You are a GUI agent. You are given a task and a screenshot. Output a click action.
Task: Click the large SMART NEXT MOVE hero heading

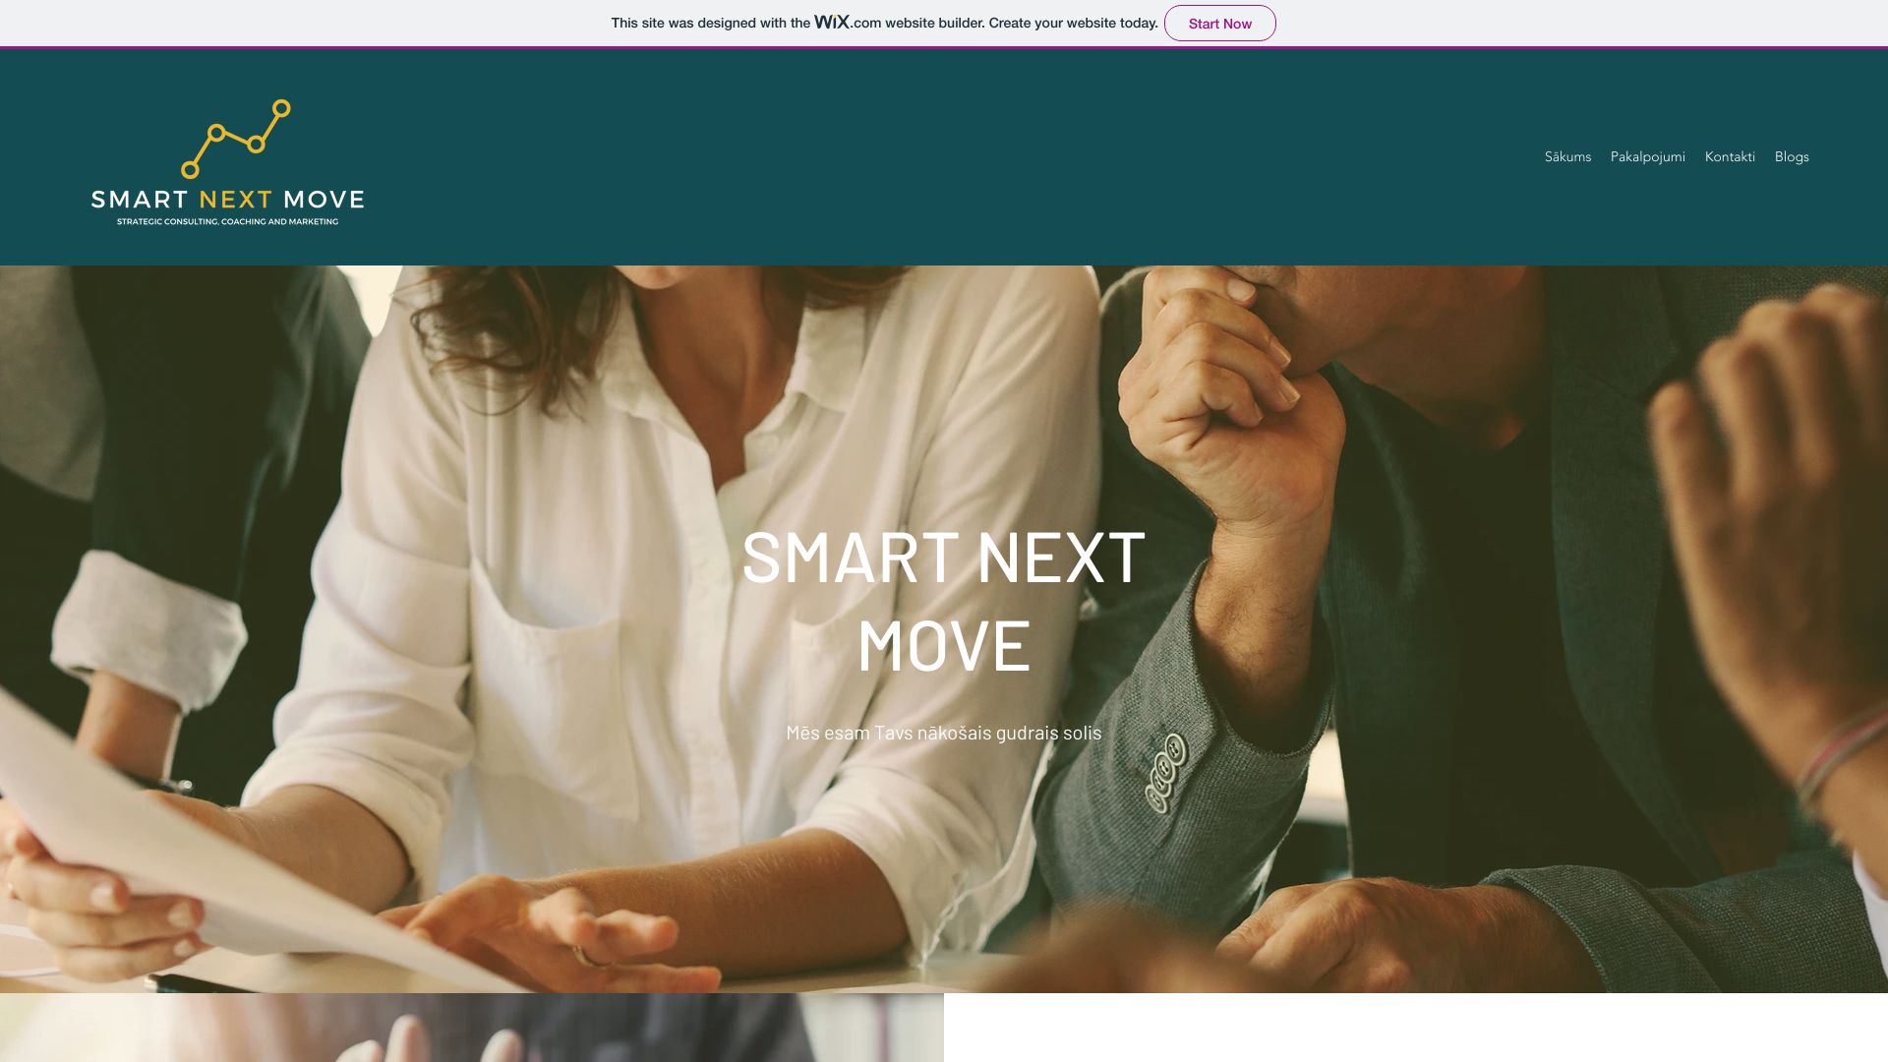pyautogui.click(x=943, y=601)
